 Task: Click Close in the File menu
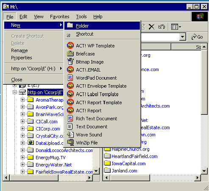33,80
